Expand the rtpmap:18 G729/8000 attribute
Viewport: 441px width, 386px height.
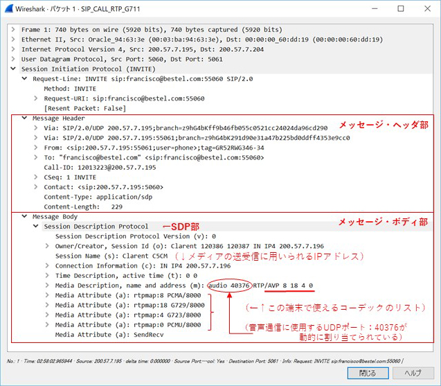(x=47, y=305)
